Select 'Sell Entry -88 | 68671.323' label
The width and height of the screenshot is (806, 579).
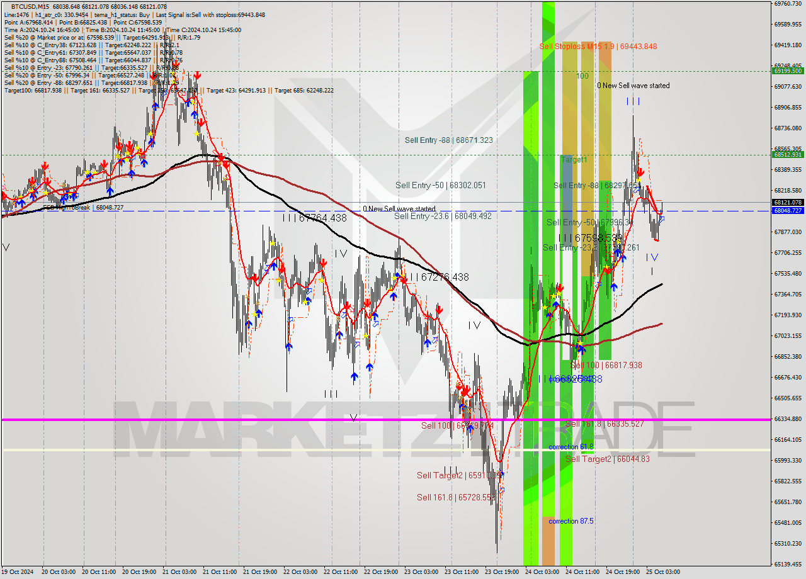coord(448,140)
